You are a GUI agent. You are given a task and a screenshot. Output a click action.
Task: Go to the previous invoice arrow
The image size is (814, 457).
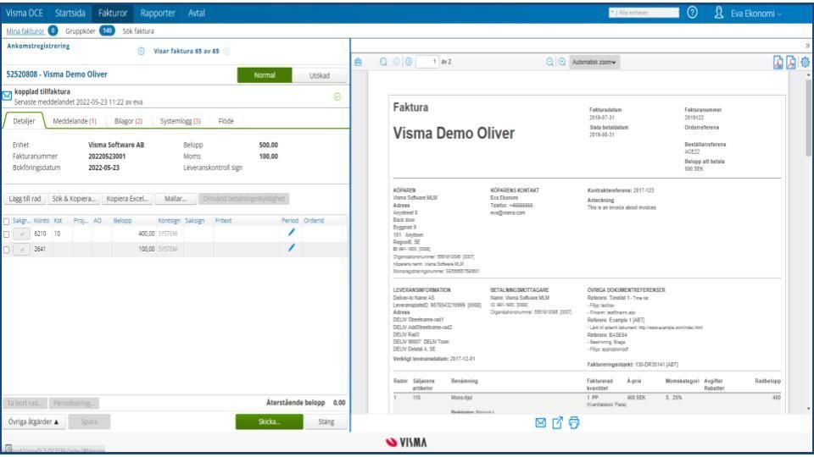tap(141, 52)
